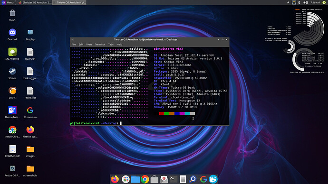
Task: Click the blue neofetch color block
Action: [x=177, y=113]
